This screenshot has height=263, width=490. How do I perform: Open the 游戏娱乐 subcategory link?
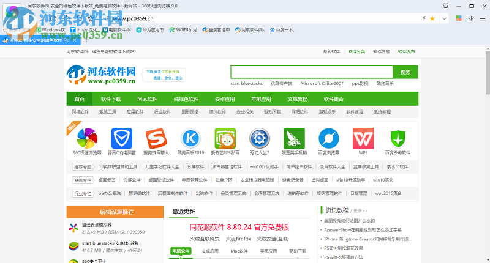327,112
